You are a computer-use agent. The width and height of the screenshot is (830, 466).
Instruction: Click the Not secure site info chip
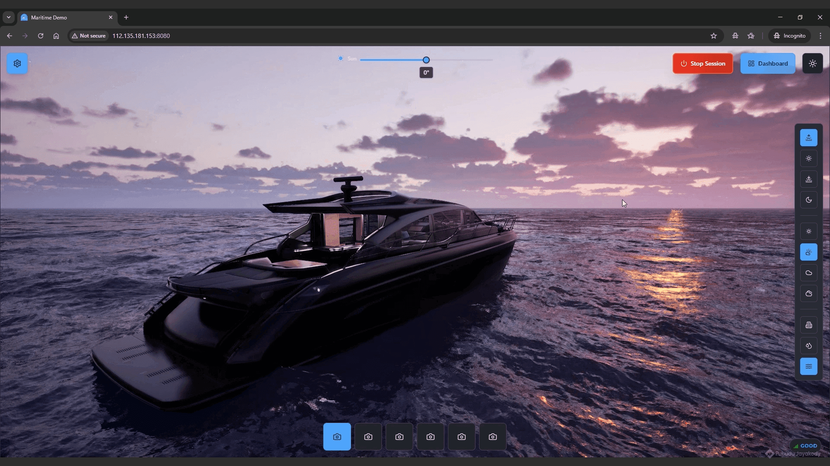[89, 36]
